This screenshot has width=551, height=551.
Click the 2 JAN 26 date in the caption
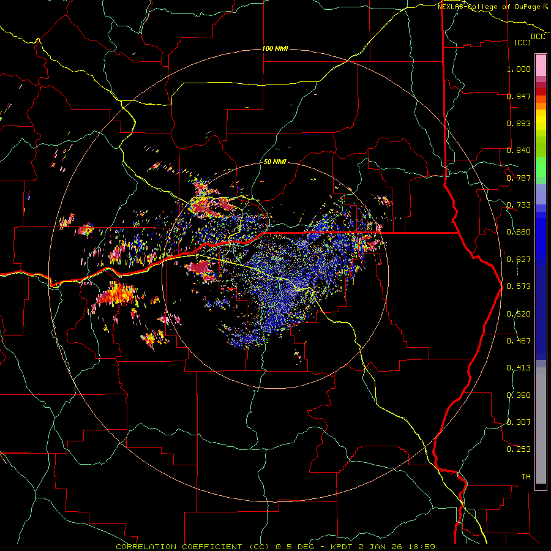click(x=380, y=547)
